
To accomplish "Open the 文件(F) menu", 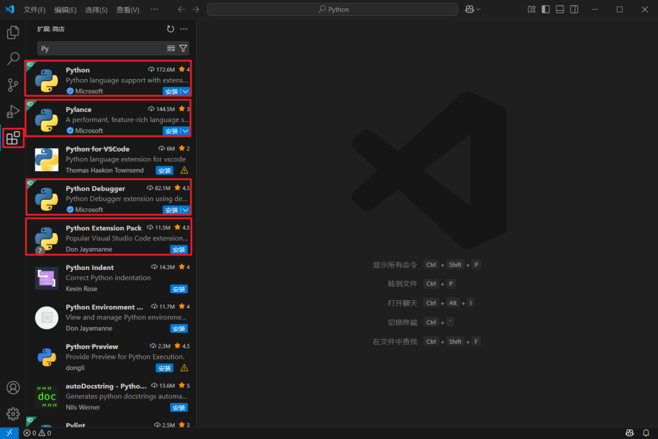I will pyautogui.click(x=35, y=10).
